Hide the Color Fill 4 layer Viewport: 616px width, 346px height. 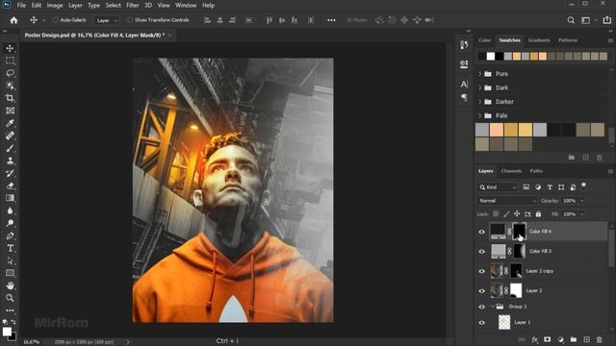[481, 232]
